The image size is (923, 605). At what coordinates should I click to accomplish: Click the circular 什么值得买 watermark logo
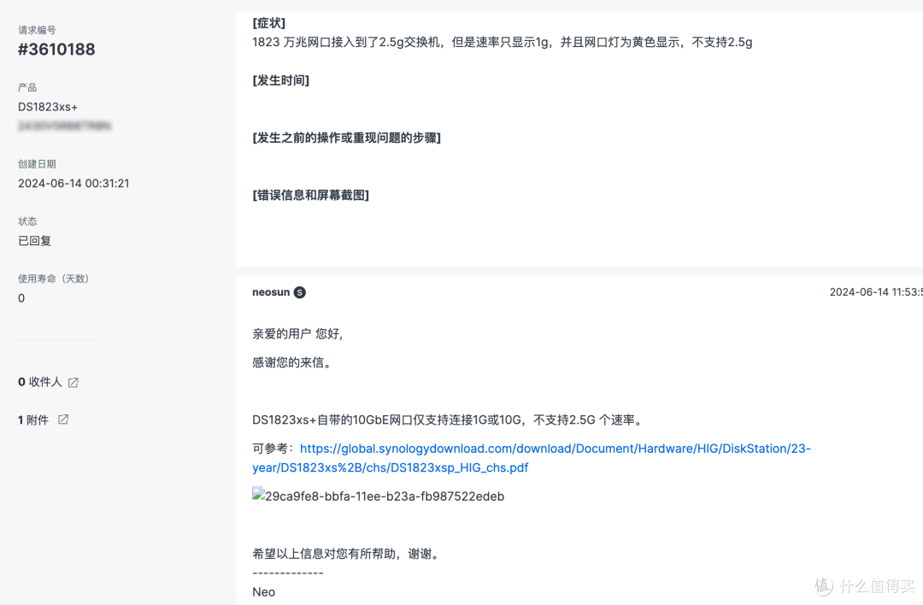click(823, 587)
